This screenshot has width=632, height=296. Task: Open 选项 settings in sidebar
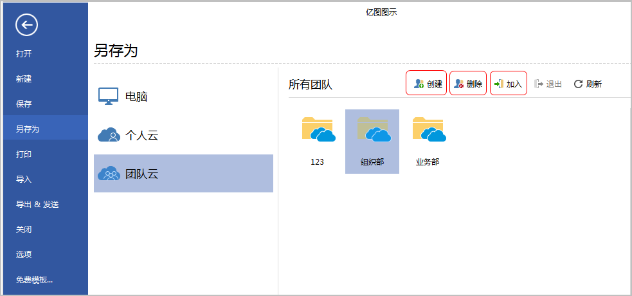point(24,255)
